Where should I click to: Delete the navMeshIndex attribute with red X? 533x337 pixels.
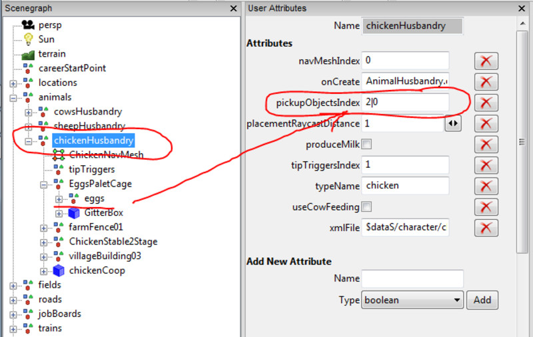point(486,61)
